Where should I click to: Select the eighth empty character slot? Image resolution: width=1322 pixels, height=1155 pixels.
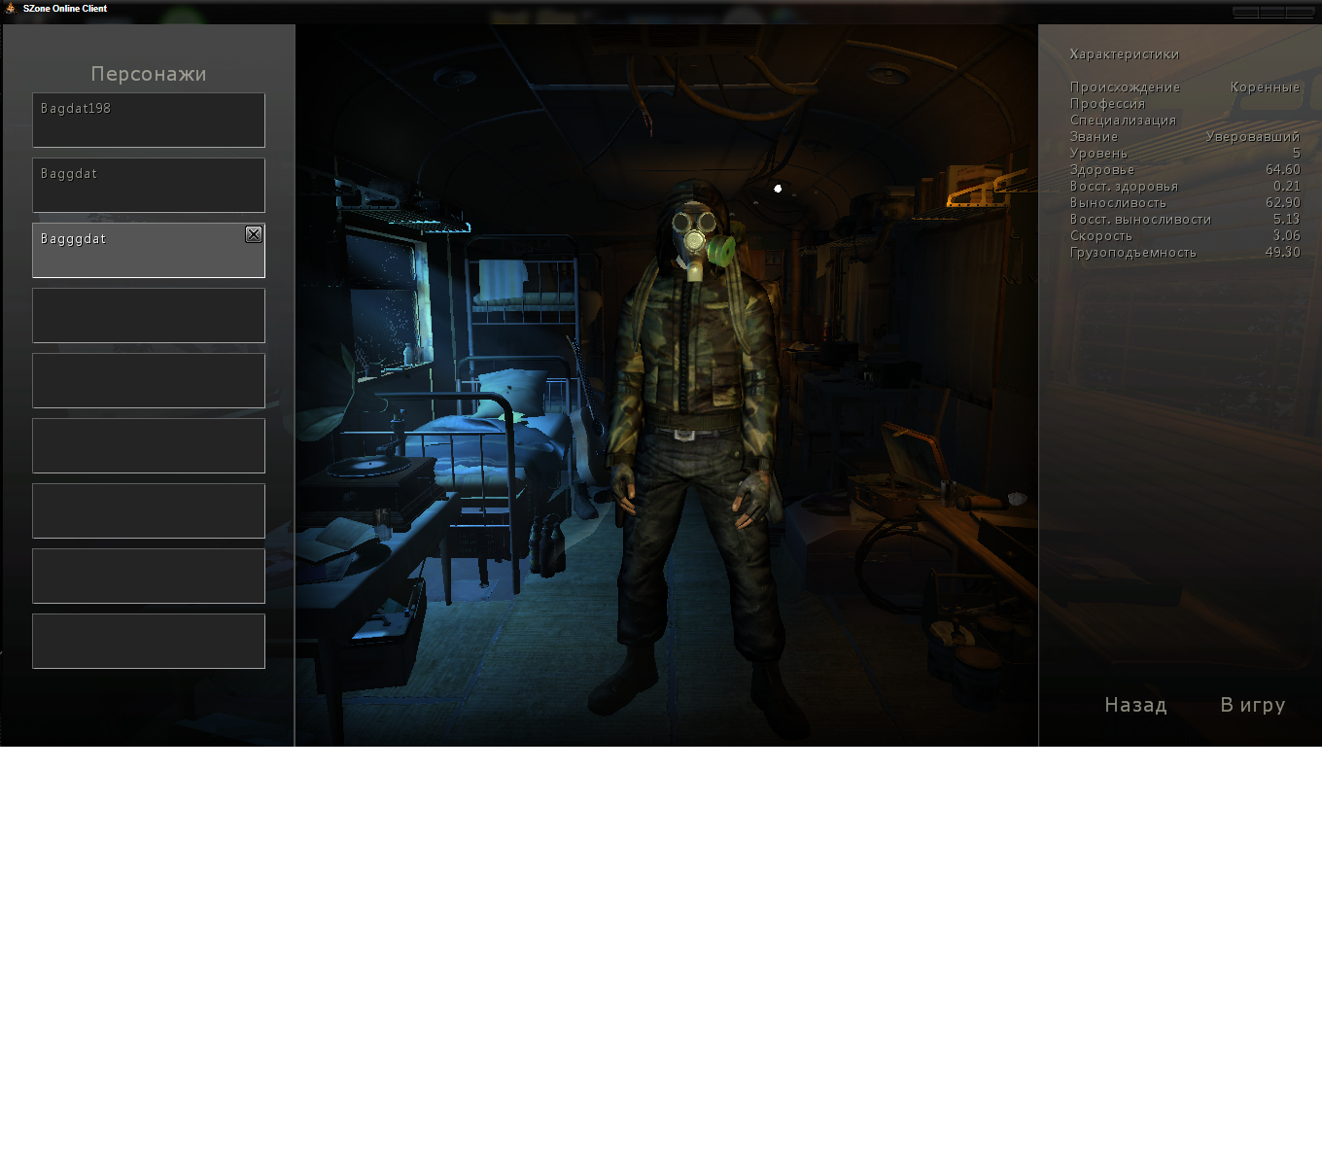pos(148,577)
